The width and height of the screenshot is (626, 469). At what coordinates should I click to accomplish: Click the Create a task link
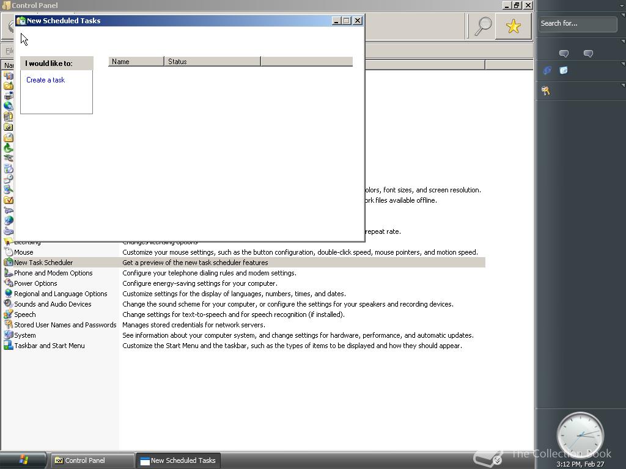(45, 80)
